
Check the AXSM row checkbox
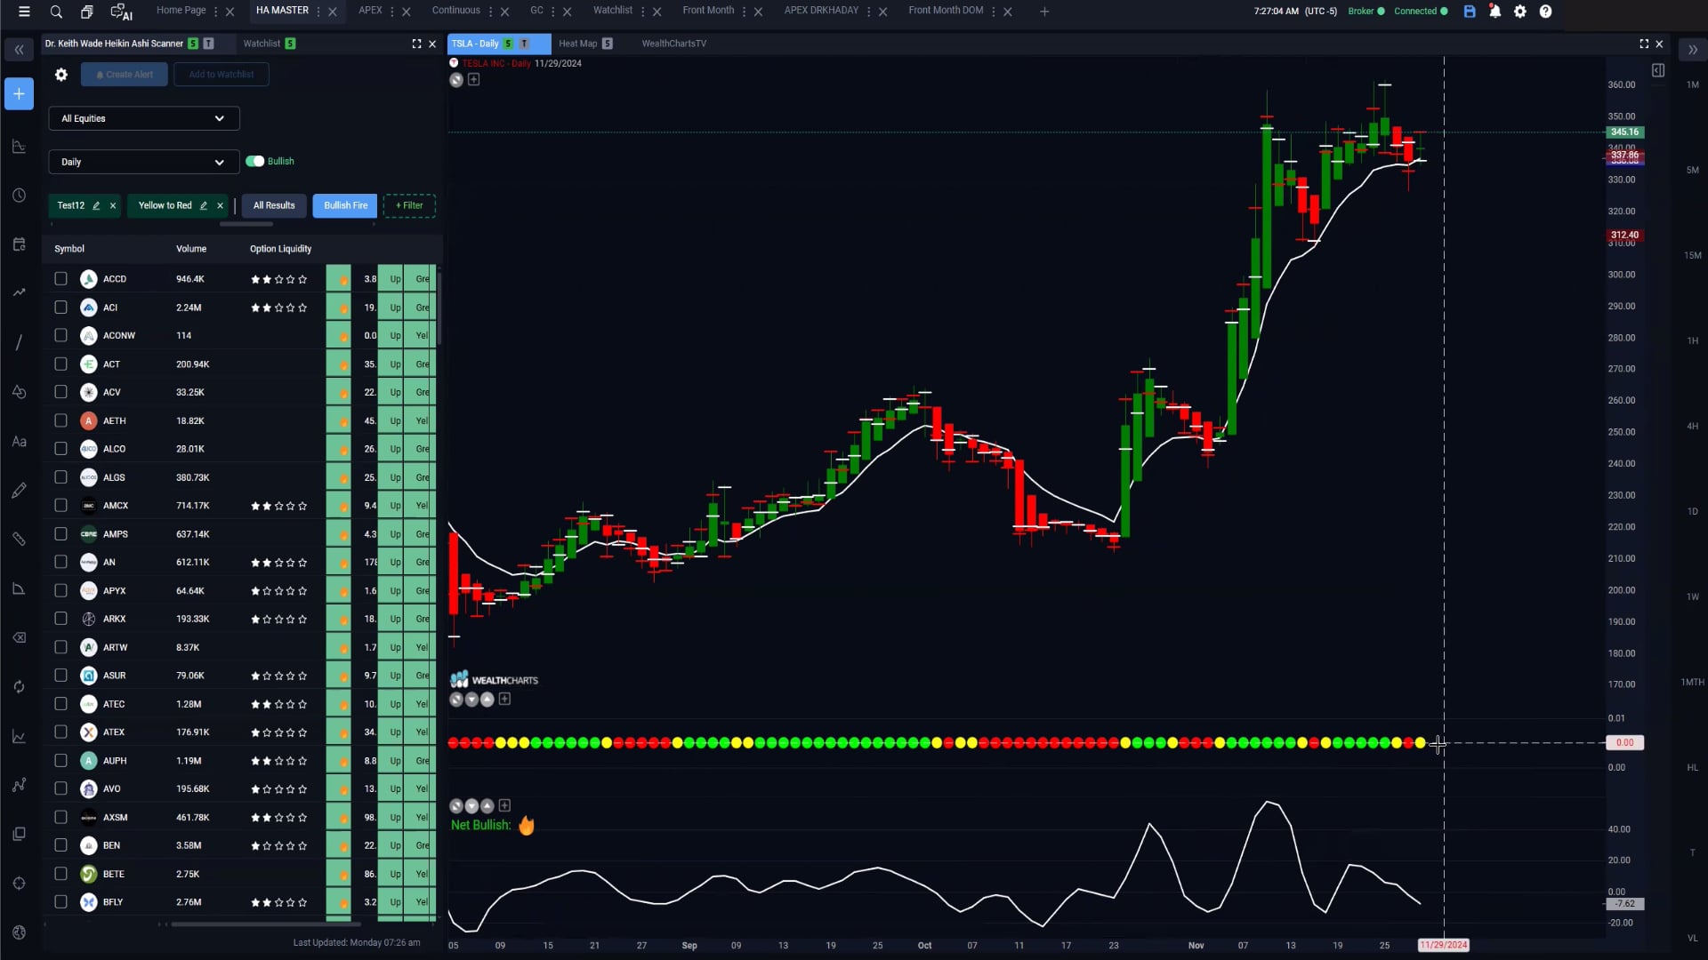click(60, 817)
